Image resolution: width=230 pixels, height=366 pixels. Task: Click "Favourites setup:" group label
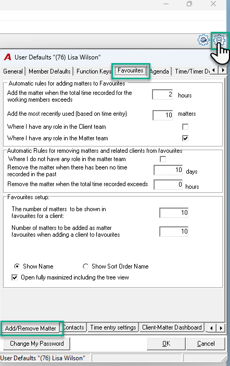[x=28, y=197]
